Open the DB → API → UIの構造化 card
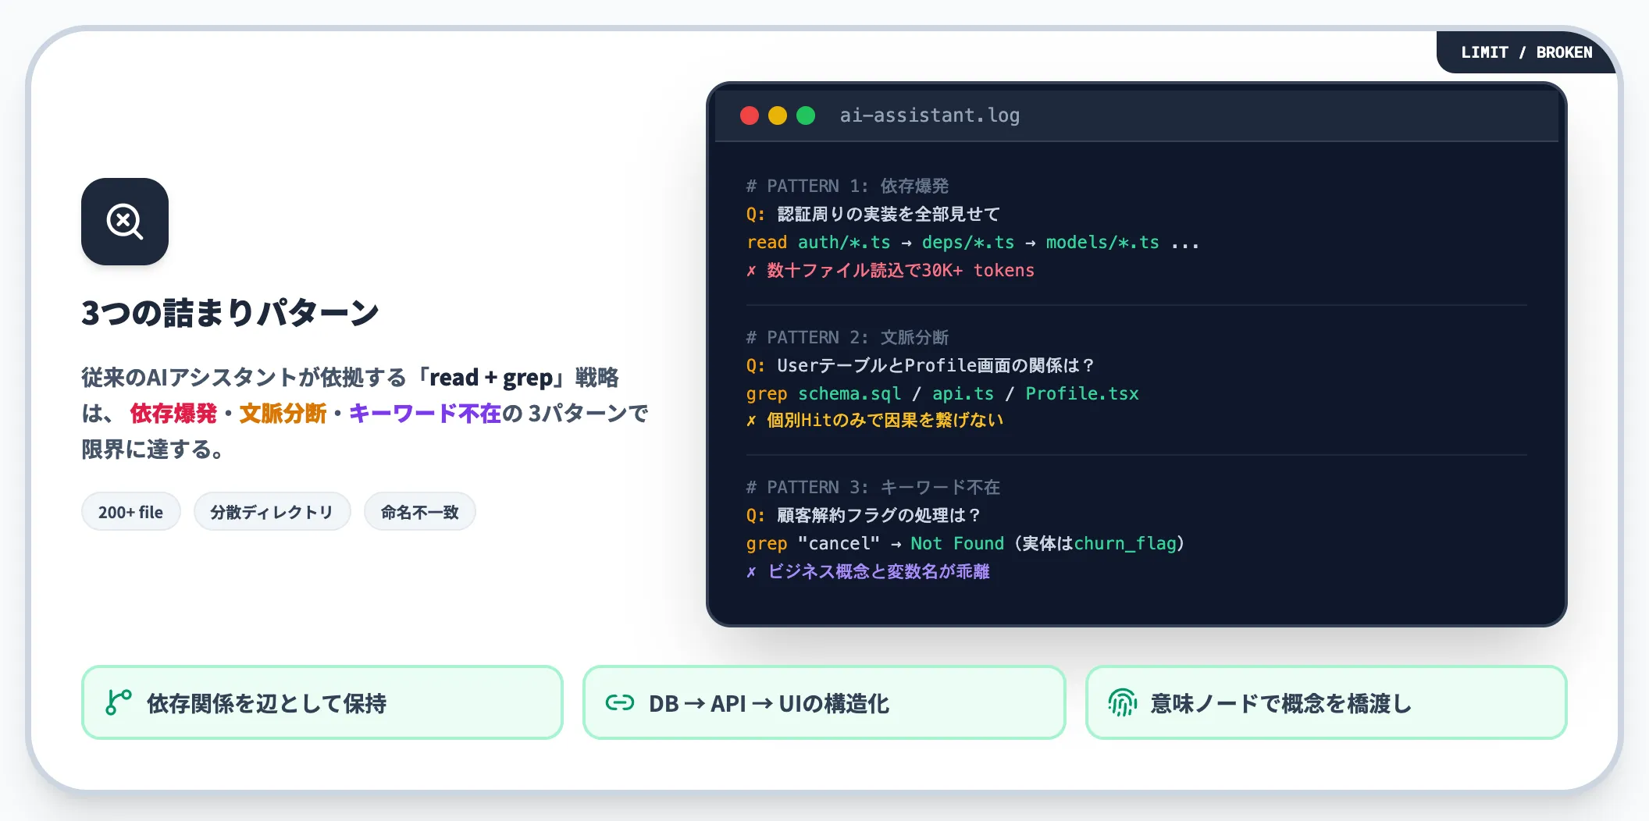Screen dimensions: 1649x821 [824, 702]
